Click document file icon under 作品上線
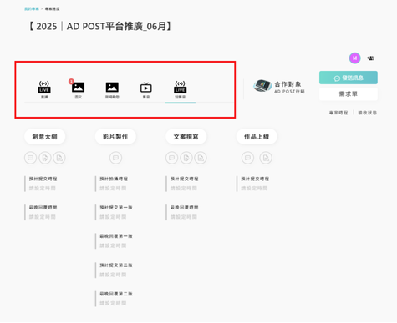Image resolution: width=397 pixels, height=323 pixels. pos(266,158)
